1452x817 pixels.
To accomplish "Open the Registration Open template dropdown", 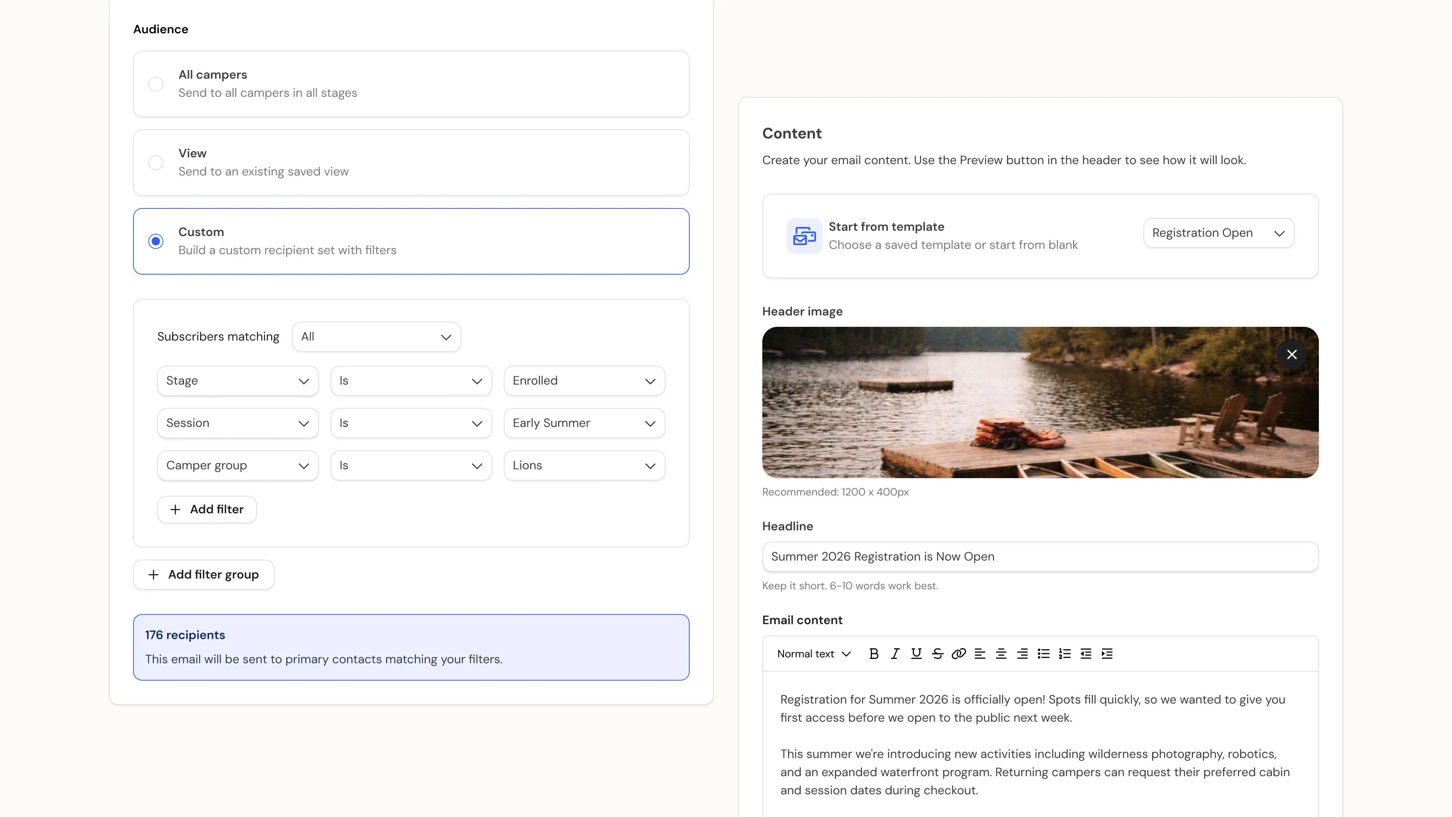I will (x=1219, y=233).
